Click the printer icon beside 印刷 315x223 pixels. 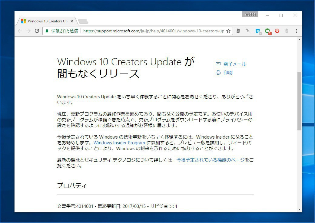click(218, 73)
